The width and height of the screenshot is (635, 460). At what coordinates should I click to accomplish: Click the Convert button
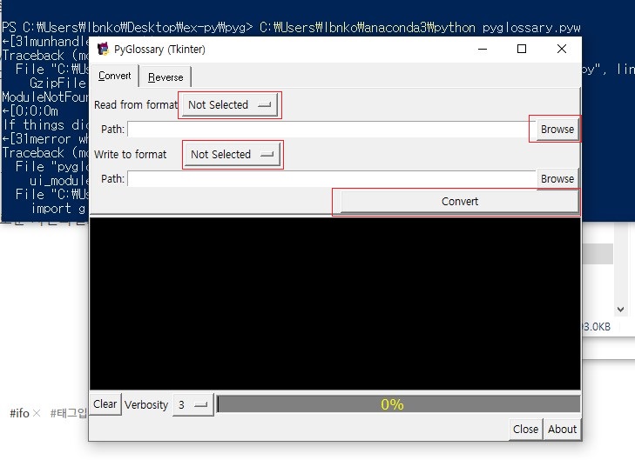pos(460,201)
